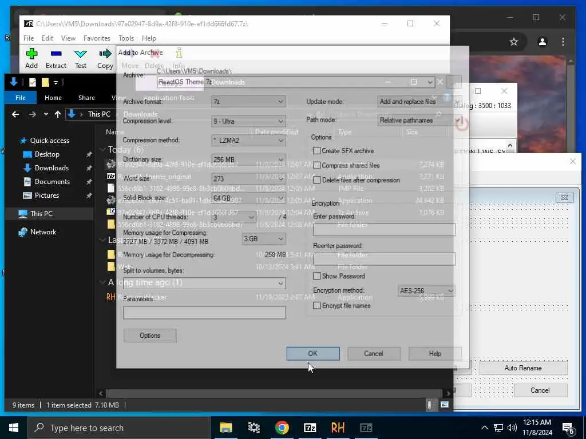The height and width of the screenshot is (439, 586).
Task: Click the Enter password field
Action: click(x=384, y=229)
